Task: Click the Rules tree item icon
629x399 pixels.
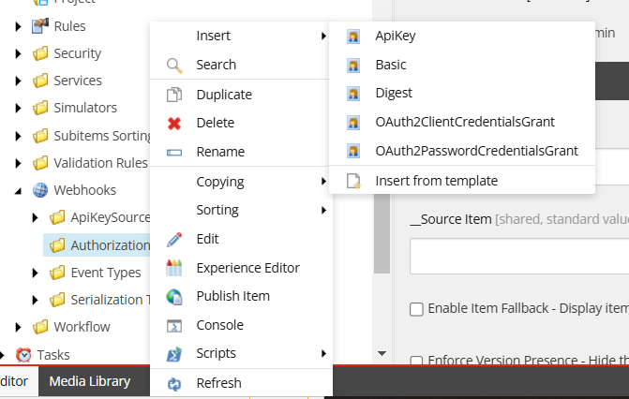Action: [40, 26]
